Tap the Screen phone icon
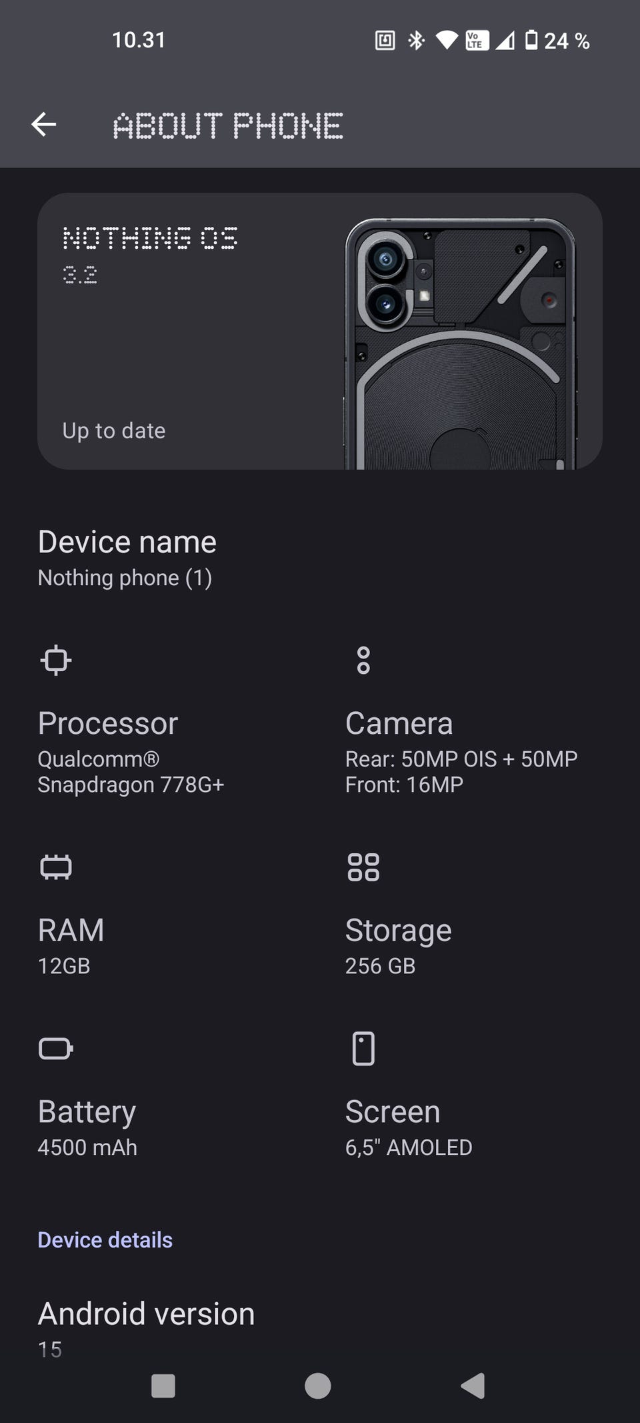Screen dimensions: 640x1423 363,1048
